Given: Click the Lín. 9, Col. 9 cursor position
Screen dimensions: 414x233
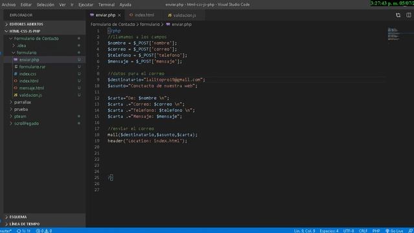Looking at the screenshot, I should (x=305, y=231).
